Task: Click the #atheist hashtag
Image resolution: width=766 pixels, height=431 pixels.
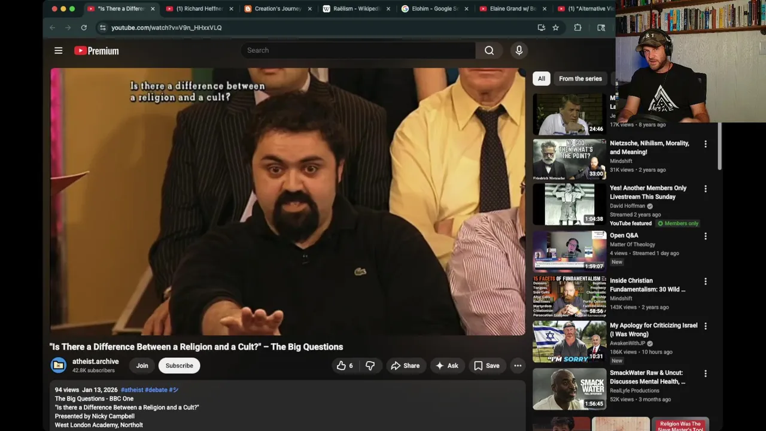Action: [x=132, y=390]
